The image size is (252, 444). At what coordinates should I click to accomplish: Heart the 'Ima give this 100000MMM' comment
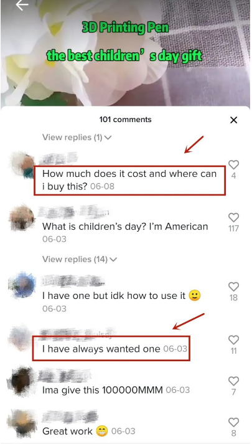[x=233, y=381]
